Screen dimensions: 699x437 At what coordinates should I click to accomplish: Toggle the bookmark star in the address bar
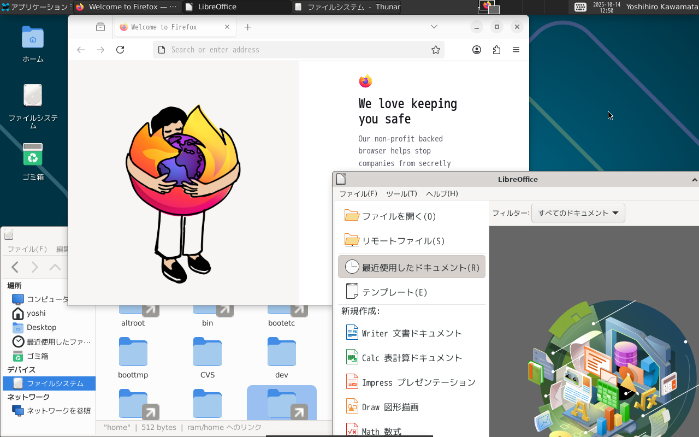click(x=435, y=49)
